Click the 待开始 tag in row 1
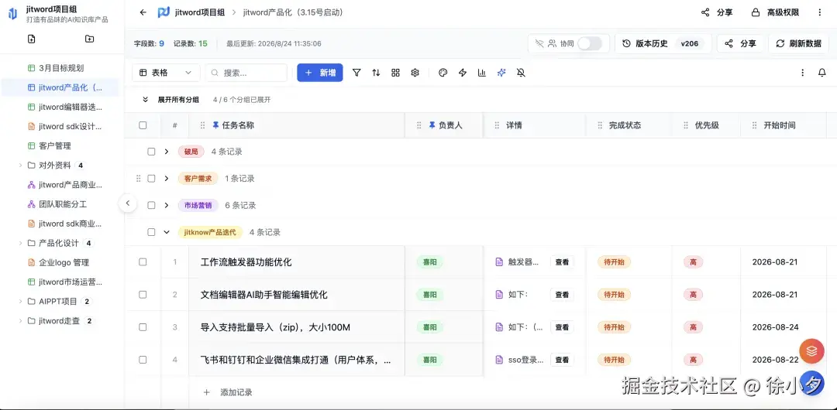 (614, 261)
